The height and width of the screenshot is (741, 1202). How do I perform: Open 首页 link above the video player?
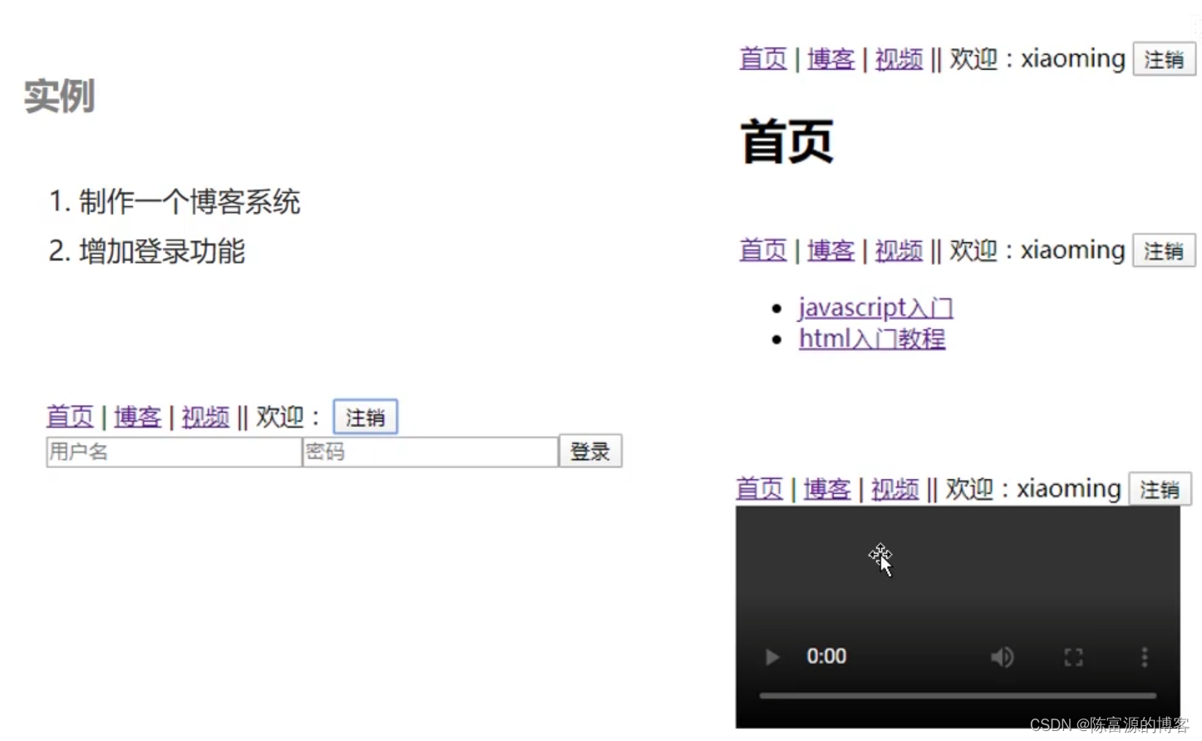[x=759, y=489]
